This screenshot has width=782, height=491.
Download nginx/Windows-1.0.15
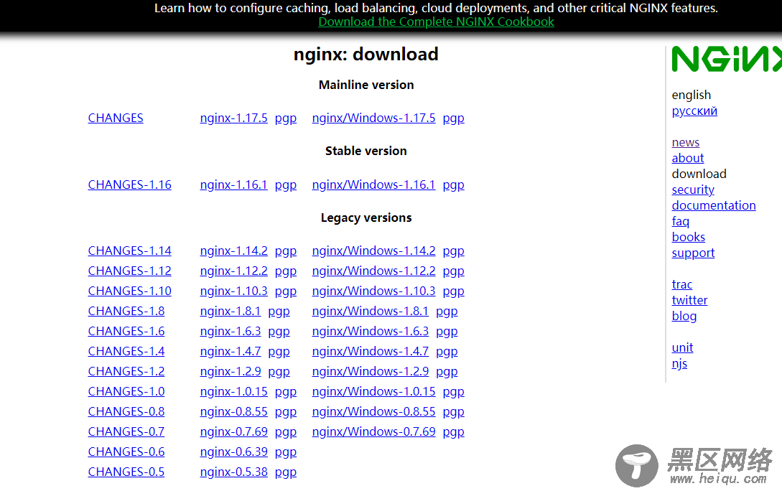373,391
